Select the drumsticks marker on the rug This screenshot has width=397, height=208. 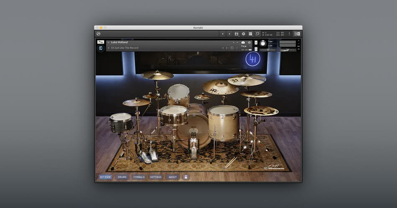[x=224, y=168]
